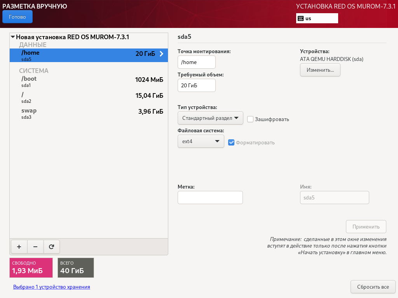Select the /home sda5 partition row
This screenshot has width=398, height=298.
(89, 55)
